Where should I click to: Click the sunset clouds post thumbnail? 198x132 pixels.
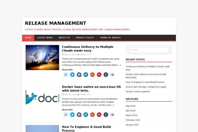[x=42, y=57]
